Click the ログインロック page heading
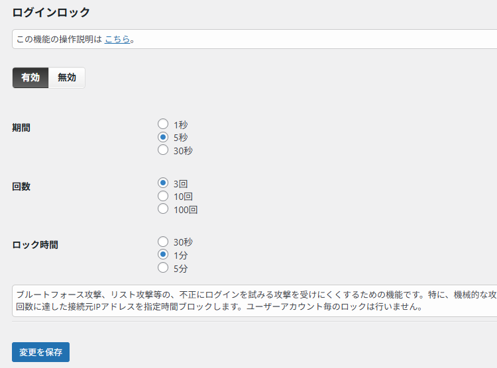Viewport: 497px width, 368px height. 51,13
